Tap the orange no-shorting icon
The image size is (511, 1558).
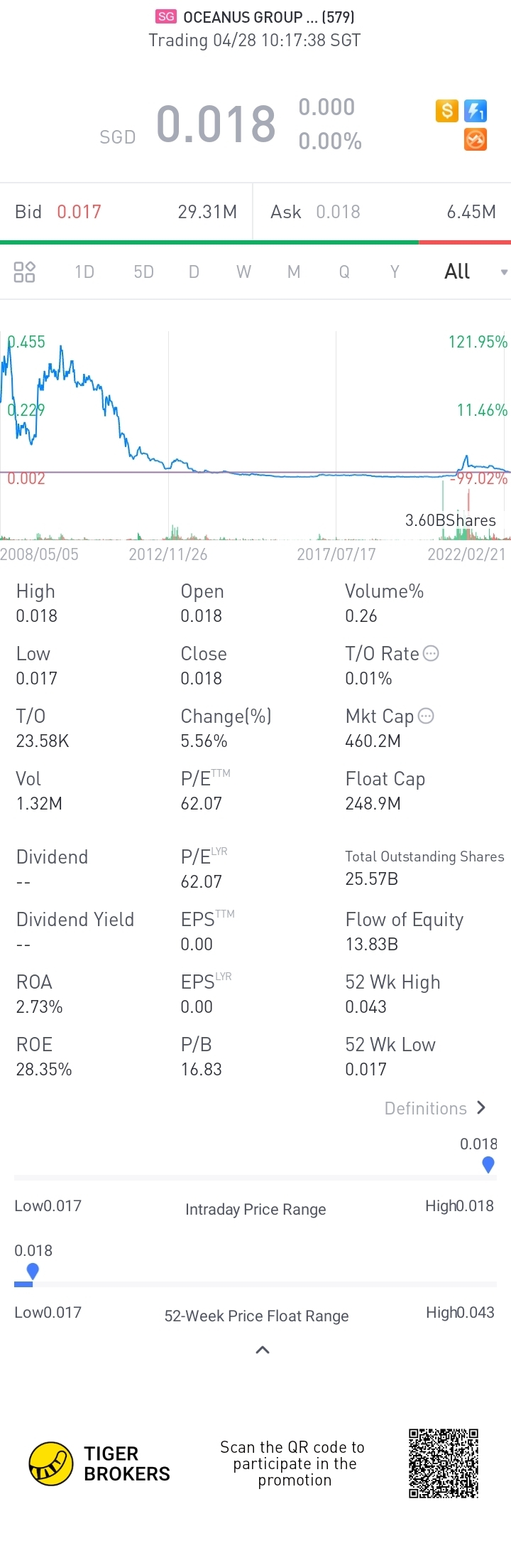[x=476, y=139]
